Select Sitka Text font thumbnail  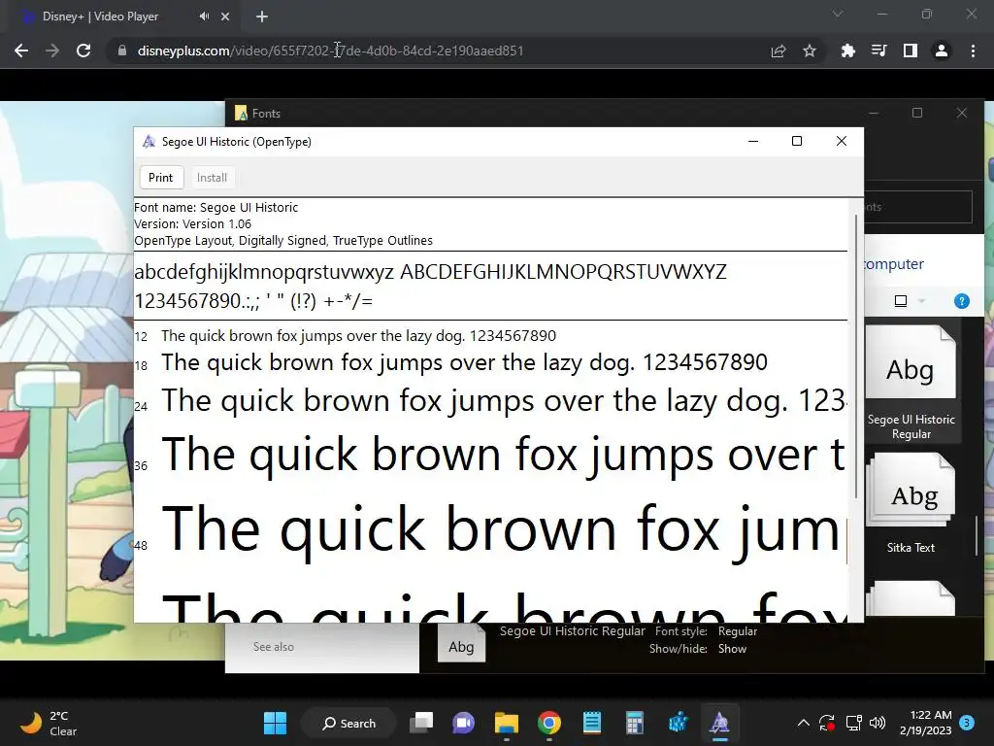[911, 505]
